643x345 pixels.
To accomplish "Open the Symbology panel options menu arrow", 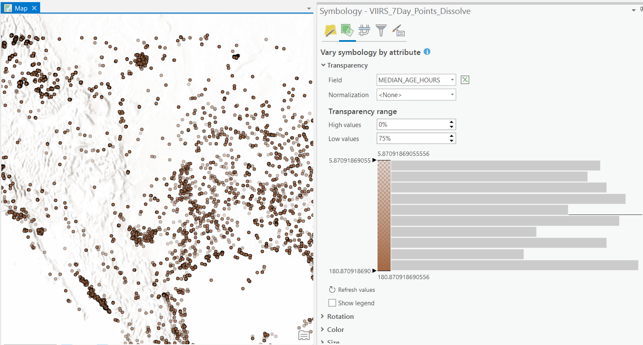I will pos(632,10).
